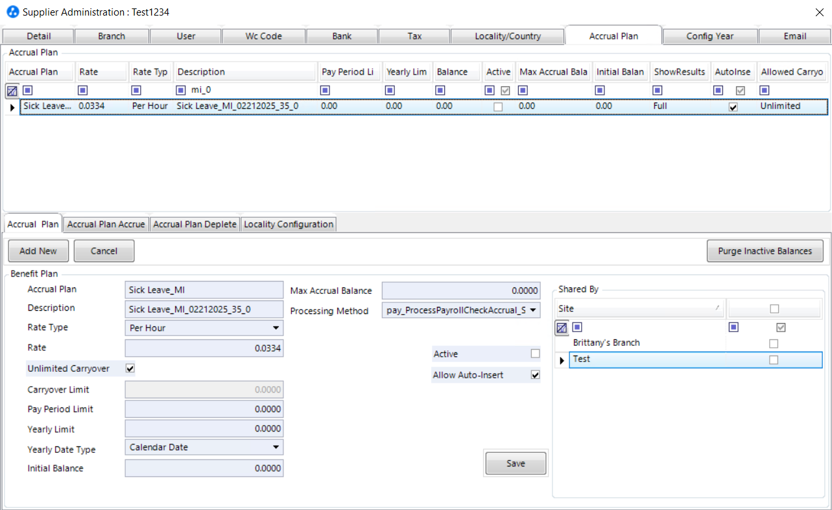This screenshot has height=510, width=832.
Task: Click the Add New button
Action: coord(38,251)
